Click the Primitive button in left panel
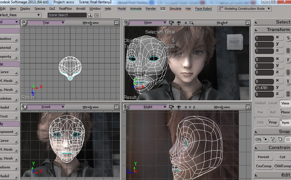Image resolution: width=291 pixels, height=180 pixels. click(x=9, y=39)
